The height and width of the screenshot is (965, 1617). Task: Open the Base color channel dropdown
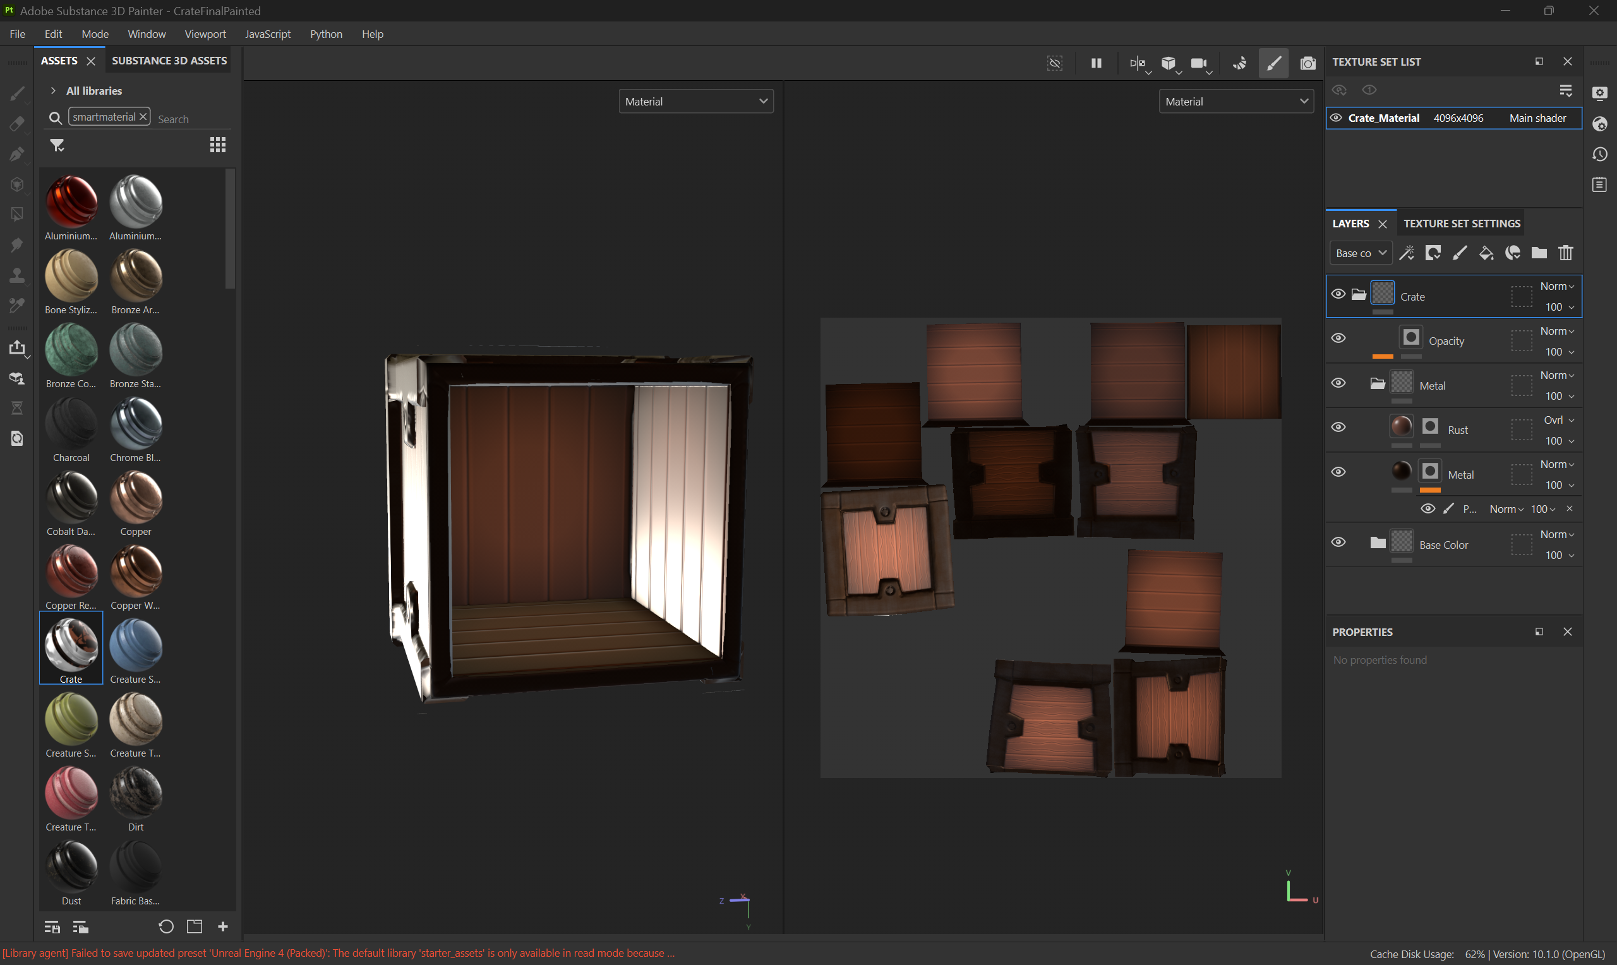[1360, 253]
